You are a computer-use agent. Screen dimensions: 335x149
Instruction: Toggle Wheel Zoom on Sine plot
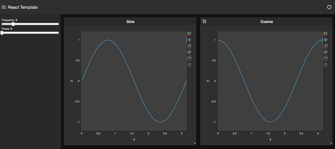[189, 52]
